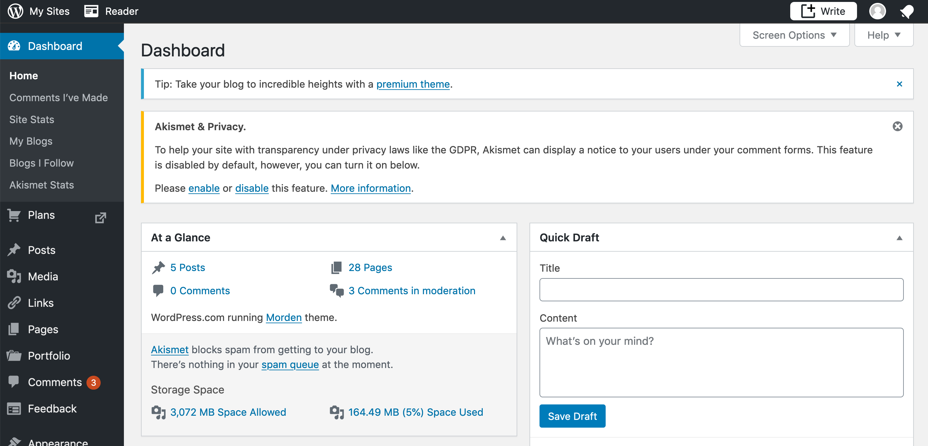The width and height of the screenshot is (928, 446).
Task: Open the user profile avatar
Action: (878, 11)
